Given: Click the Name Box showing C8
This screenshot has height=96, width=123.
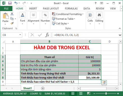Looking at the screenshot, I should click(10, 35).
